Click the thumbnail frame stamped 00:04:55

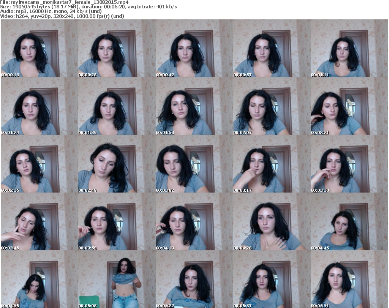click(x=40, y=279)
